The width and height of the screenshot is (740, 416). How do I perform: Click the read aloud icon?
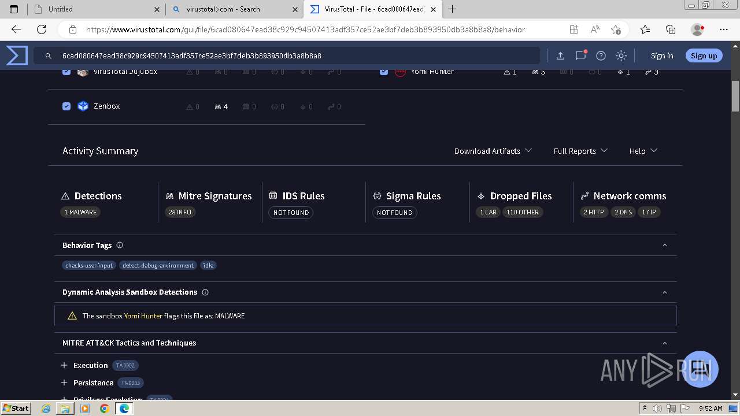point(595,29)
